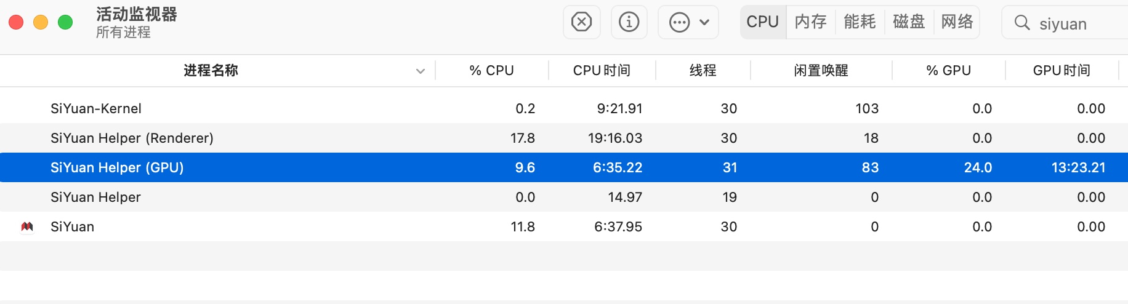This screenshot has width=1128, height=304.
Task: Click thread count 31 cell
Action: (x=730, y=167)
